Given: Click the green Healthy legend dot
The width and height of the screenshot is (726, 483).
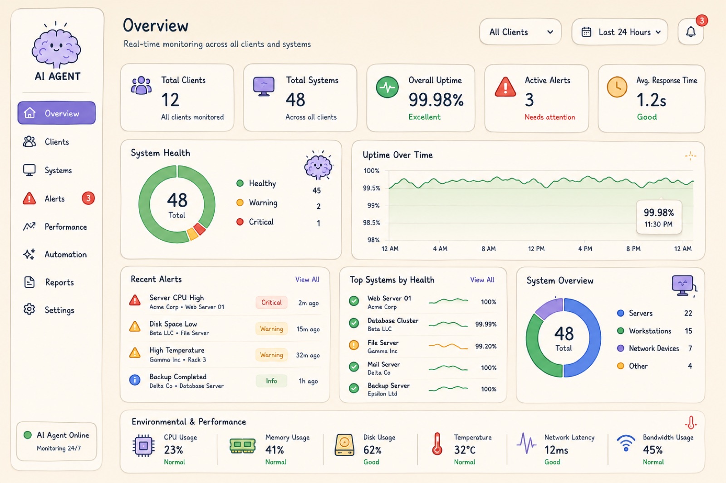Looking at the screenshot, I should tap(240, 183).
